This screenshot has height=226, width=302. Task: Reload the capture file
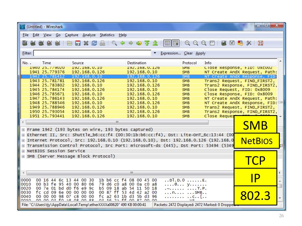94,43
